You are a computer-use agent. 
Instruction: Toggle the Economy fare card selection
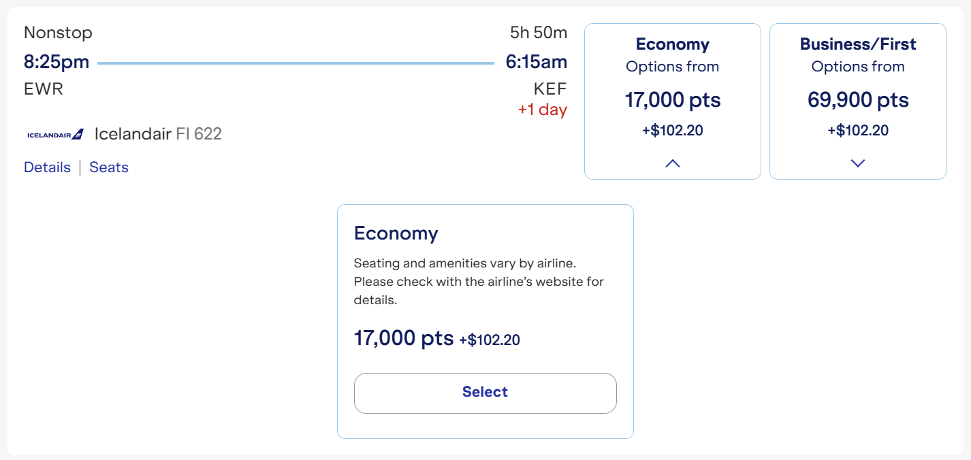672,100
